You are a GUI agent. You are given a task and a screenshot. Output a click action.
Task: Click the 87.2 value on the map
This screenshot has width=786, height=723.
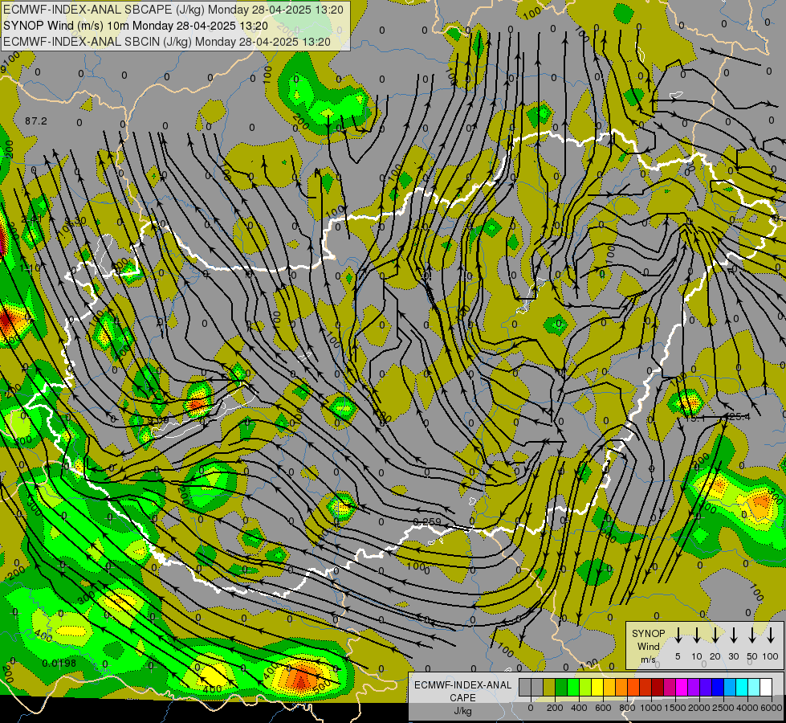[x=36, y=121]
